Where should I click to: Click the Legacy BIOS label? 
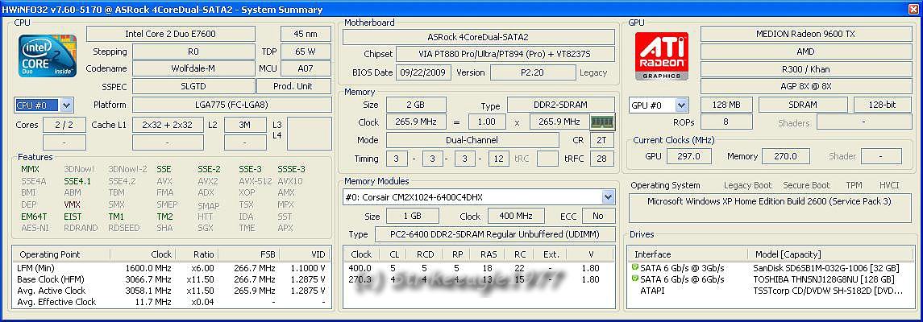(593, 72)
